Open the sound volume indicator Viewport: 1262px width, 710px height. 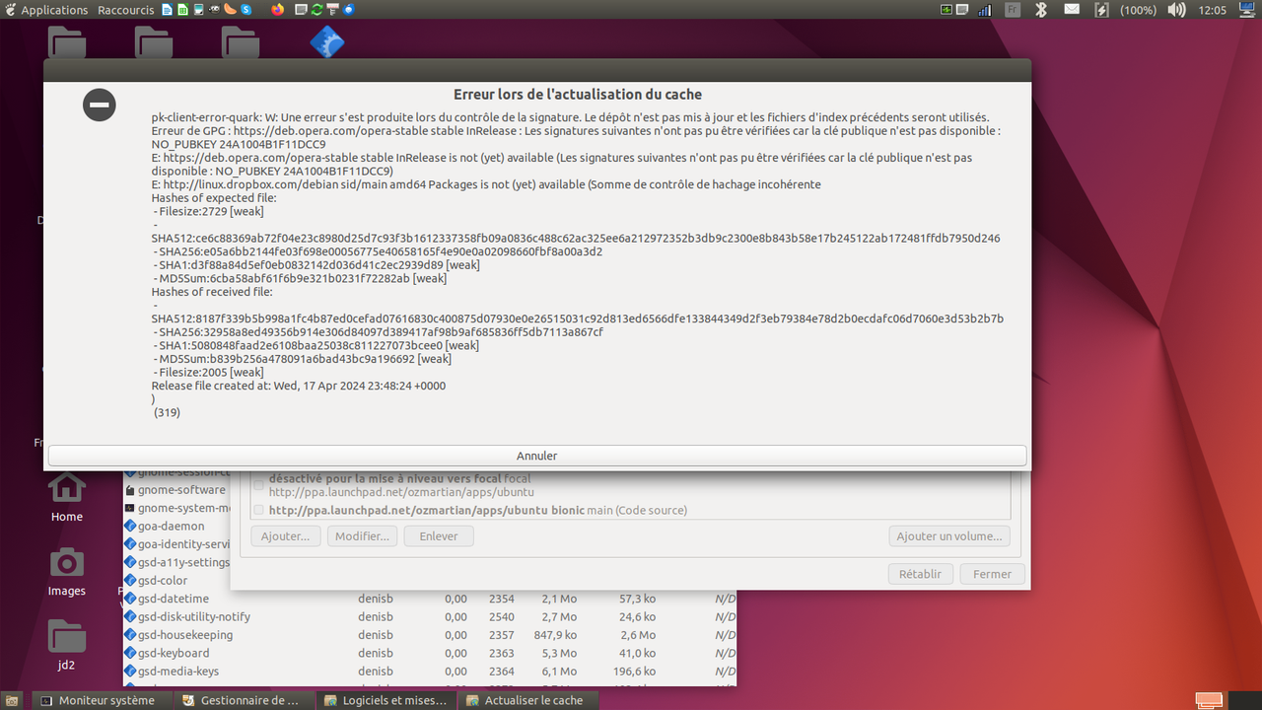(x=1176, y=10)
